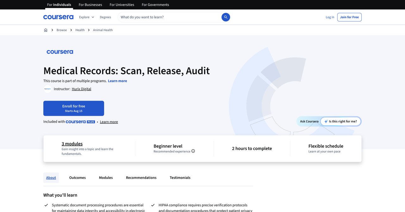Click the info icon beside Recommended experience
The image size is (405, 212).
pos(193,151)
